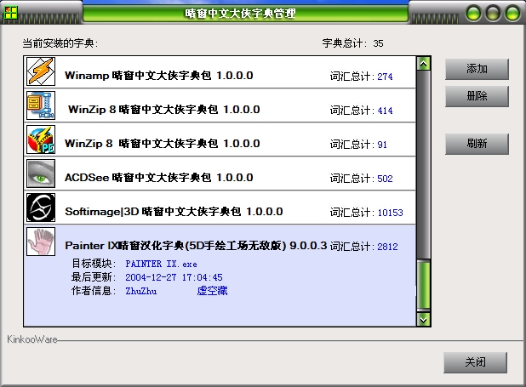The height and width of the screenshot is (387, 526).
Task: Select the WinZip 8 row with 414 words
Action: (x=220, y=106)
